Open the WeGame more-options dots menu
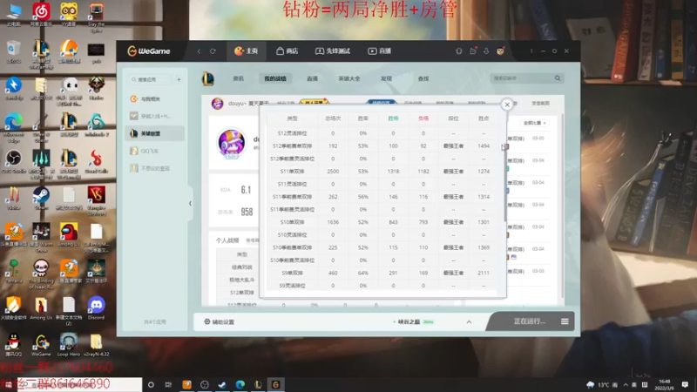The height and width of the screenshot is (392, 697). [x=531, y=51]
